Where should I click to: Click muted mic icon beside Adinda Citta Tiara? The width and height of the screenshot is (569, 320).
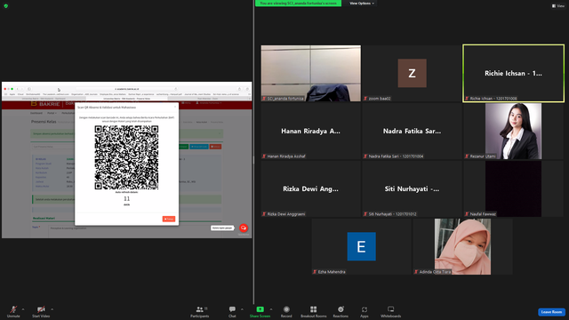[x=416, y=272]
